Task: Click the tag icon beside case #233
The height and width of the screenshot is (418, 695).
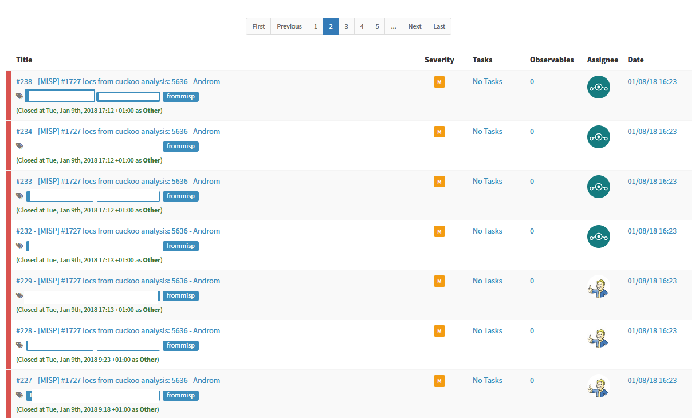Action: 19,195
